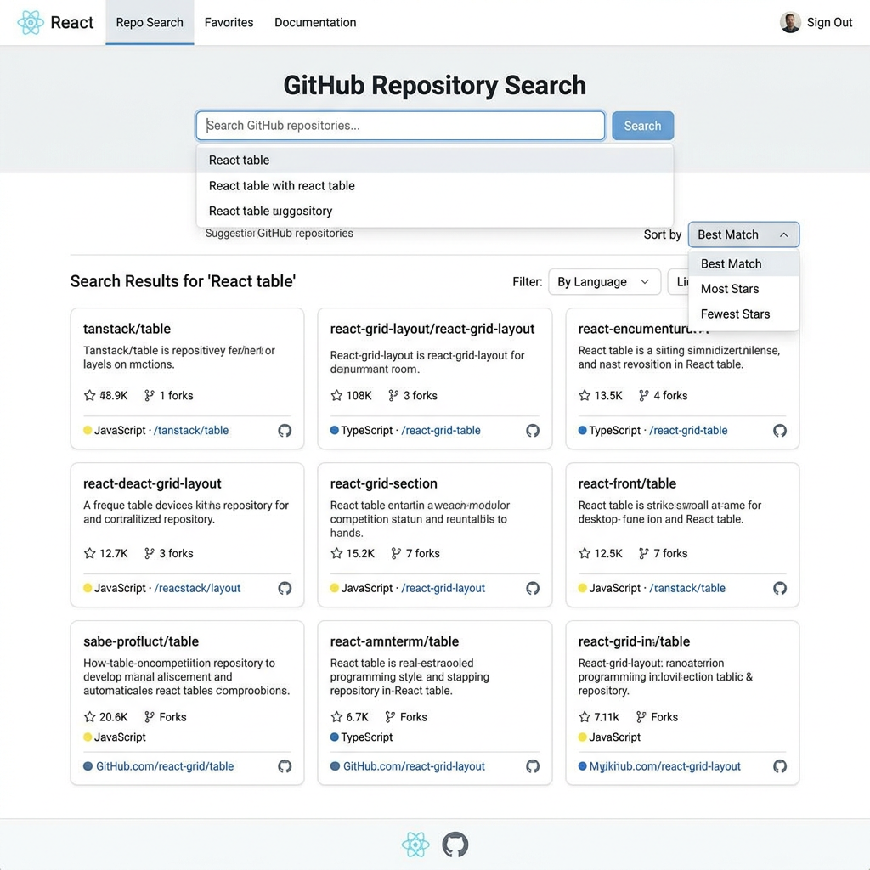
Task: Open the /react-grid-layout link on react-grid-section card
Action: [443, 588]
